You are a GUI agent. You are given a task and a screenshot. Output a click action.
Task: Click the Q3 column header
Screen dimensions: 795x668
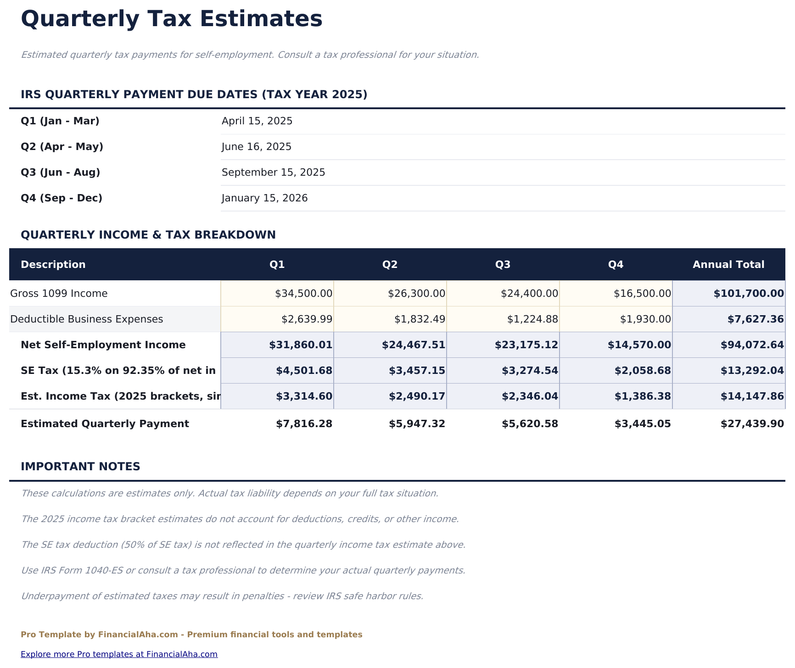(x=502, y=264)
